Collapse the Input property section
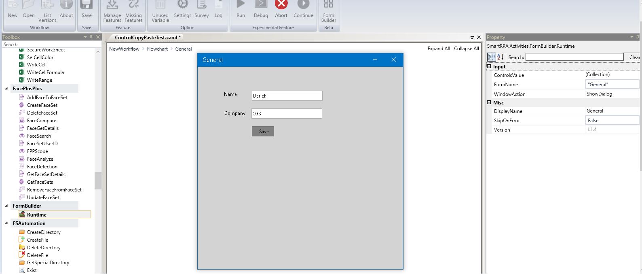Viewport: 642px width, 274px height. 489,66
